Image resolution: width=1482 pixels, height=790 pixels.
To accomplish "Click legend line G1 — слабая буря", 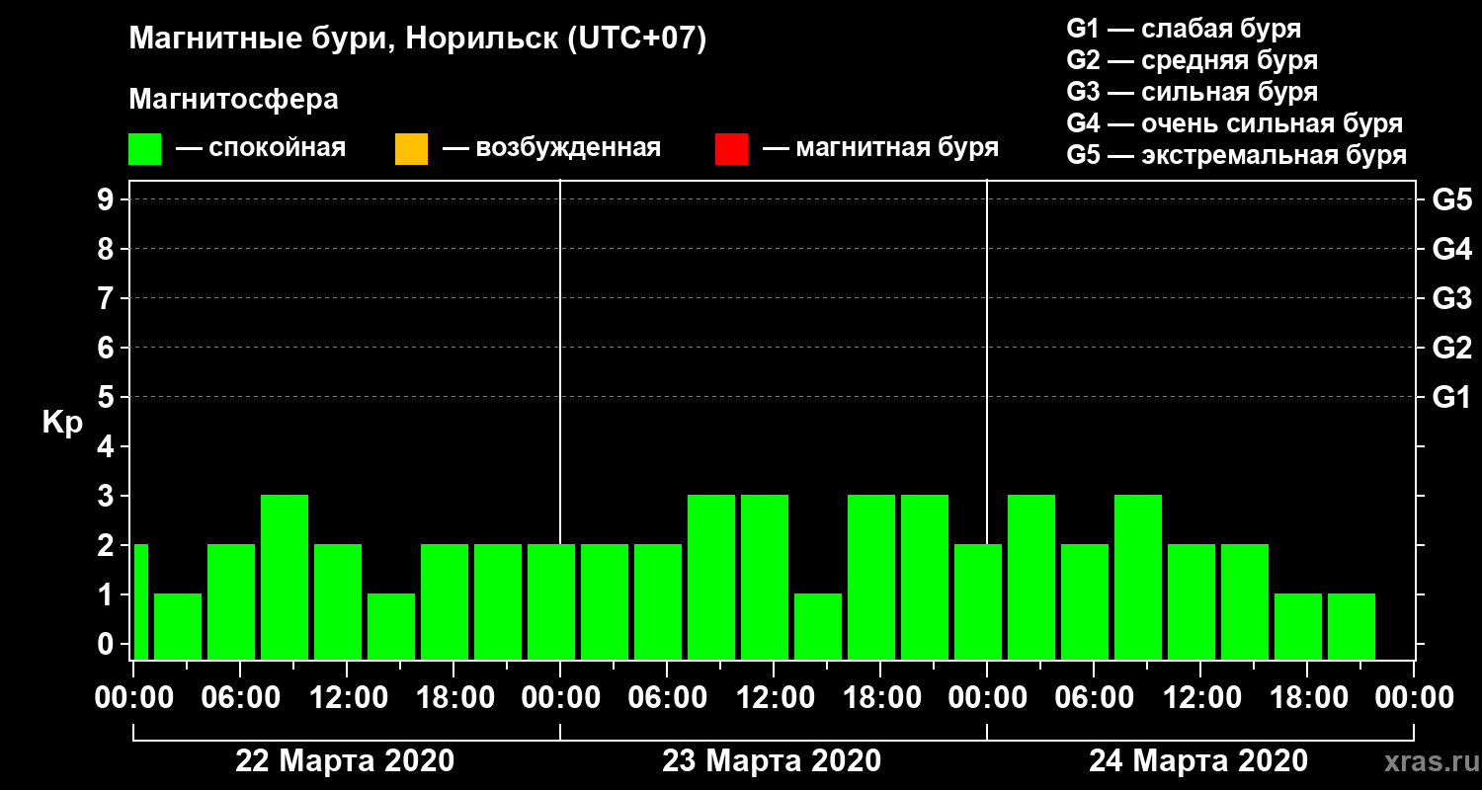I will 1184,29.
